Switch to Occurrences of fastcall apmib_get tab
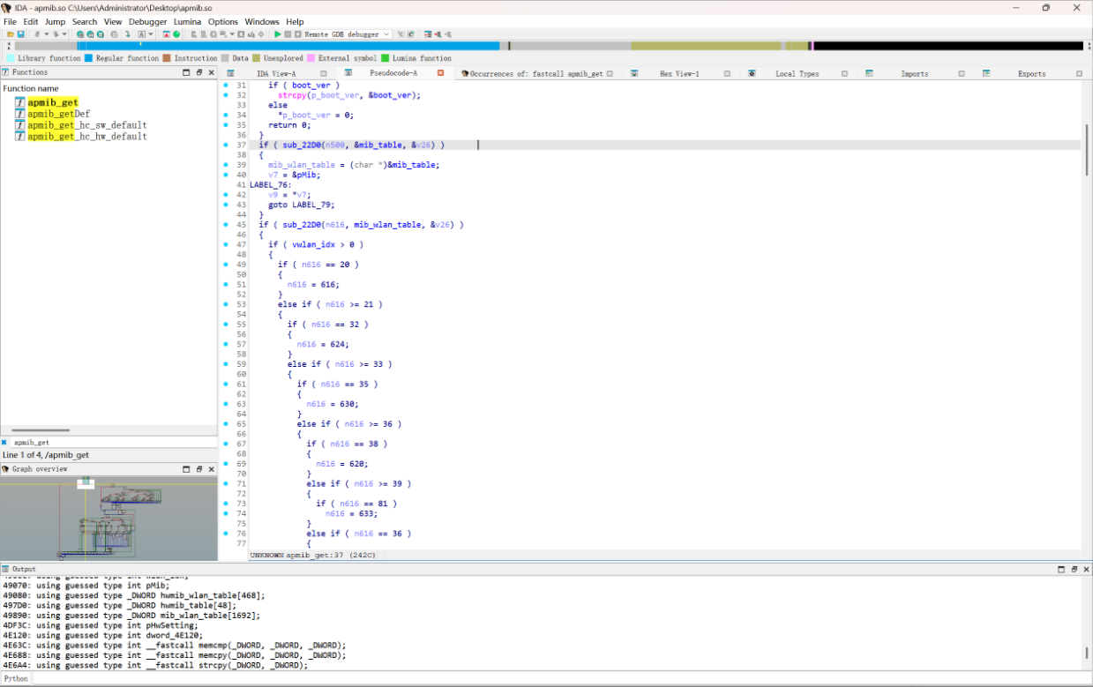This screenshot has height=687, width=1093. (x=536, y=74)
